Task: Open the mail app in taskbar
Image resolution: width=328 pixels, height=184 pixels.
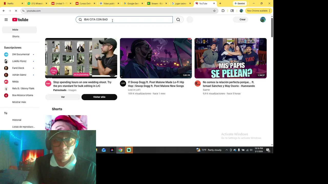Action: pos(104,150)
